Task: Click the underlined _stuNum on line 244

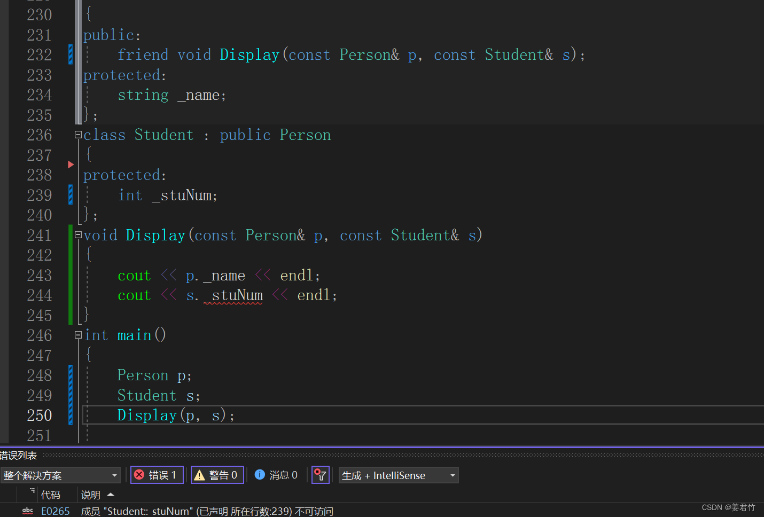Action: click(233, 295)
